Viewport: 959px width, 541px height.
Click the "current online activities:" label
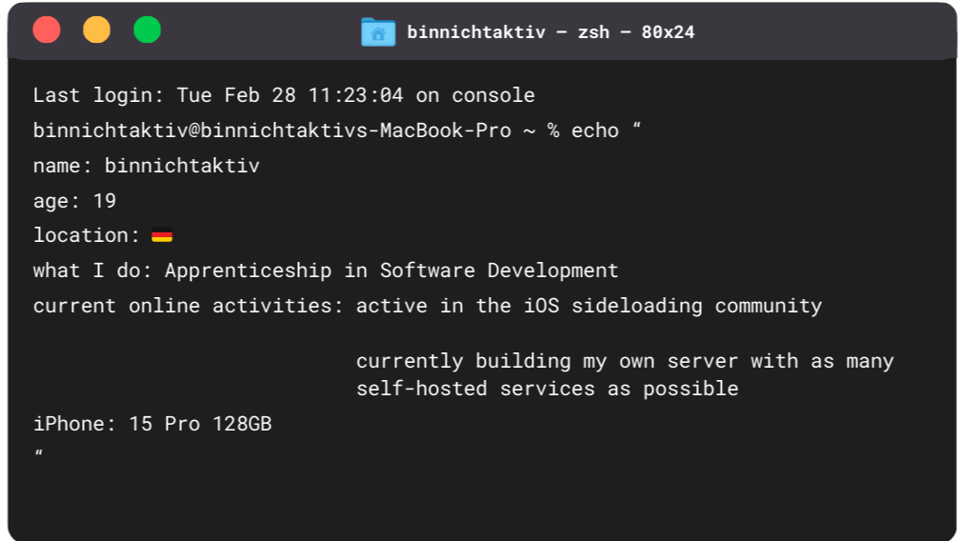(188, 306)
